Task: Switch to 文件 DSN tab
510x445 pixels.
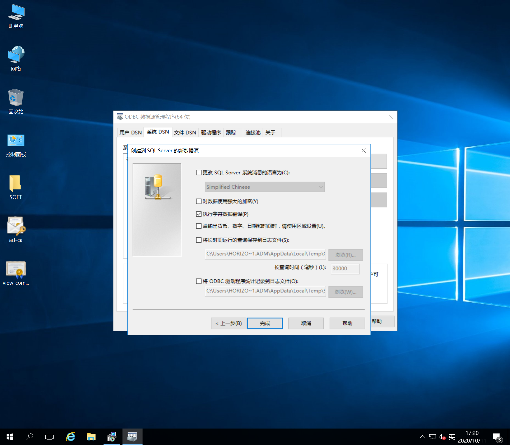Action: [x=185, y=133]
